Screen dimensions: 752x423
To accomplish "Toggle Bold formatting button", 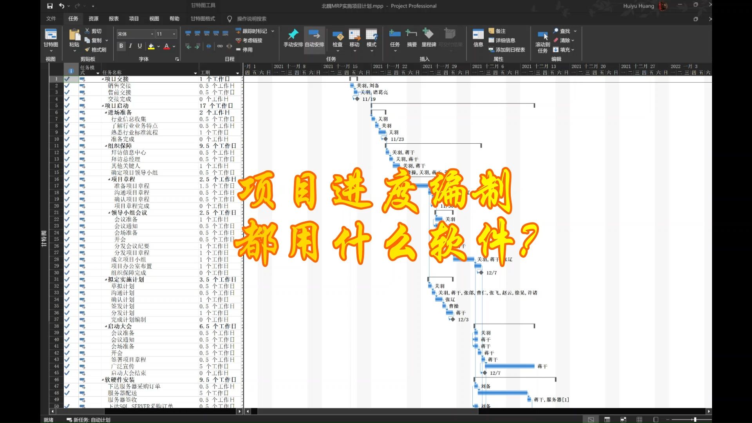I will [121, 46].
